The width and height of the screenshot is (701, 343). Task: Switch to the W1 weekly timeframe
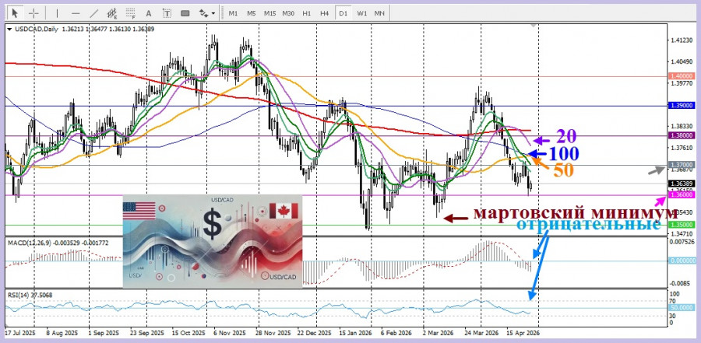click(361, 13)
